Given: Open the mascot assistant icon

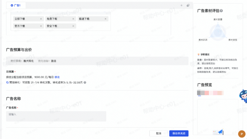Looking at the screenshot, I should tap(243, 96).
